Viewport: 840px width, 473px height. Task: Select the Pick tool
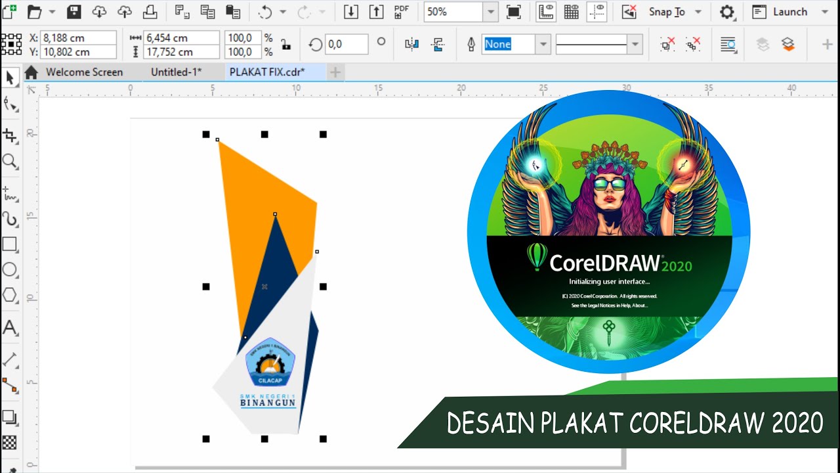[10, 78]
